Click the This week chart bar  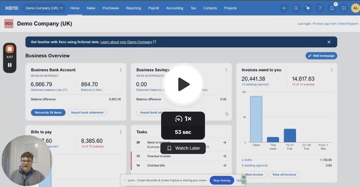pos(273,140)
